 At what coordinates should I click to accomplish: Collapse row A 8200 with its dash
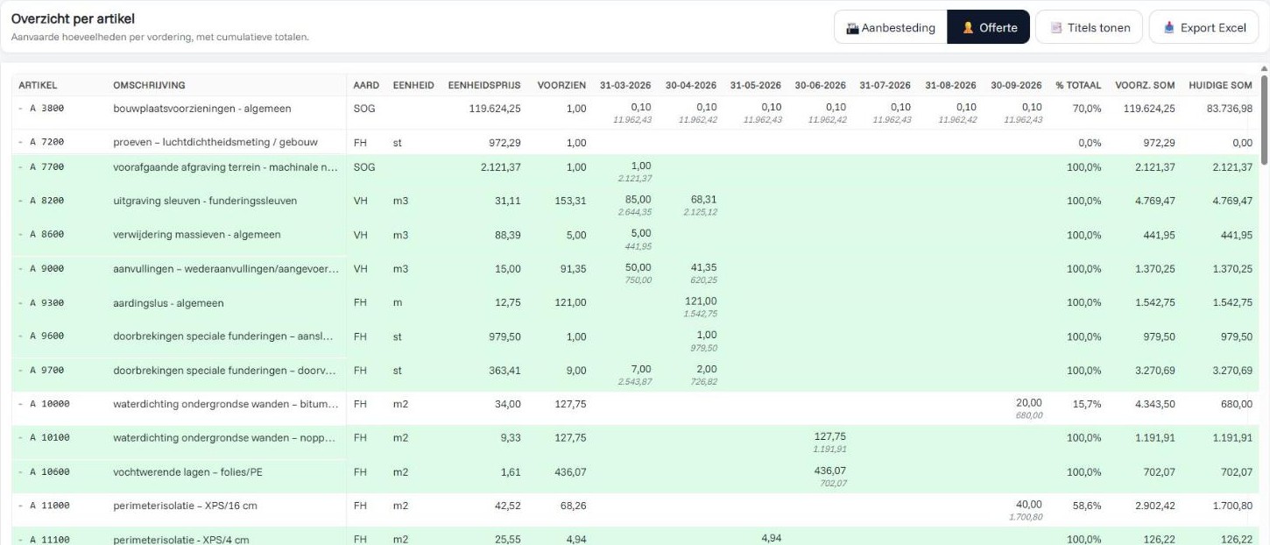(x=21, y=201)
